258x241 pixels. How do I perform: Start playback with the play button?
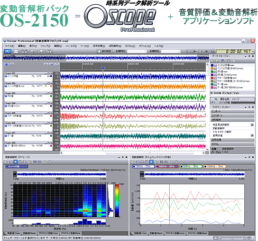[x=195, y=51]
